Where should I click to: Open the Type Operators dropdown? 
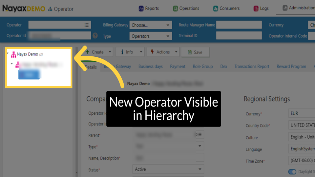(151, 36)
